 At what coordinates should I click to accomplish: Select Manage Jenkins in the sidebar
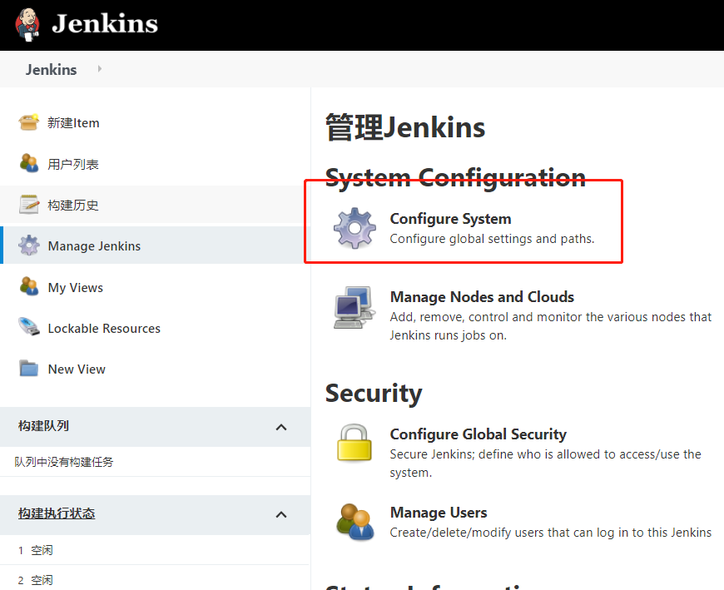pos(94,246)
